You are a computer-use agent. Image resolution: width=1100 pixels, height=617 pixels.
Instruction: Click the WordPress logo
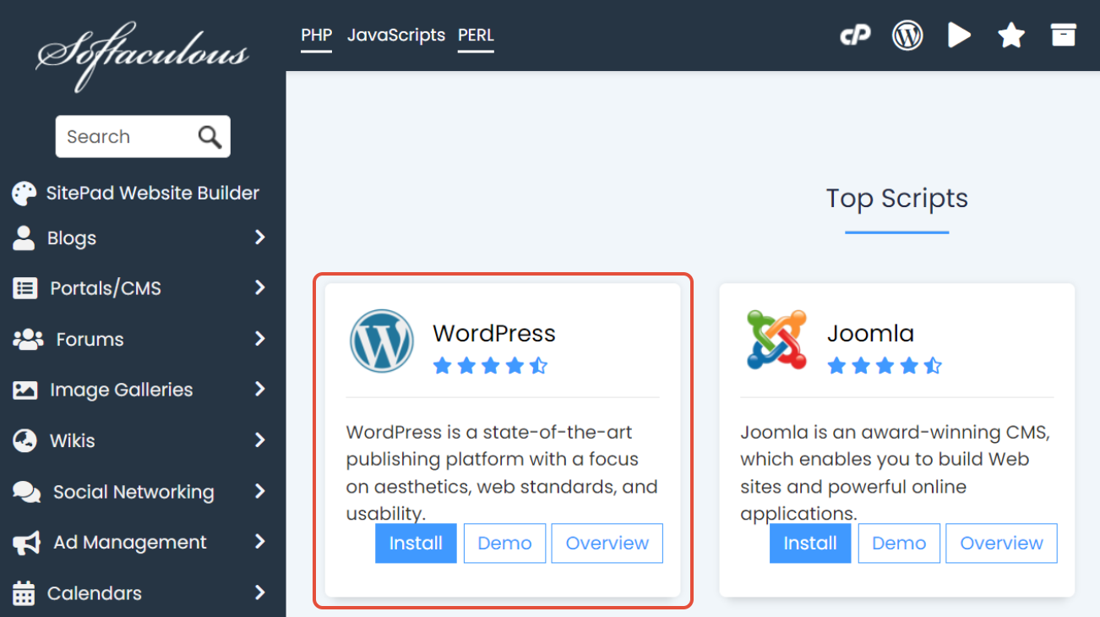[x=382, y=341]
